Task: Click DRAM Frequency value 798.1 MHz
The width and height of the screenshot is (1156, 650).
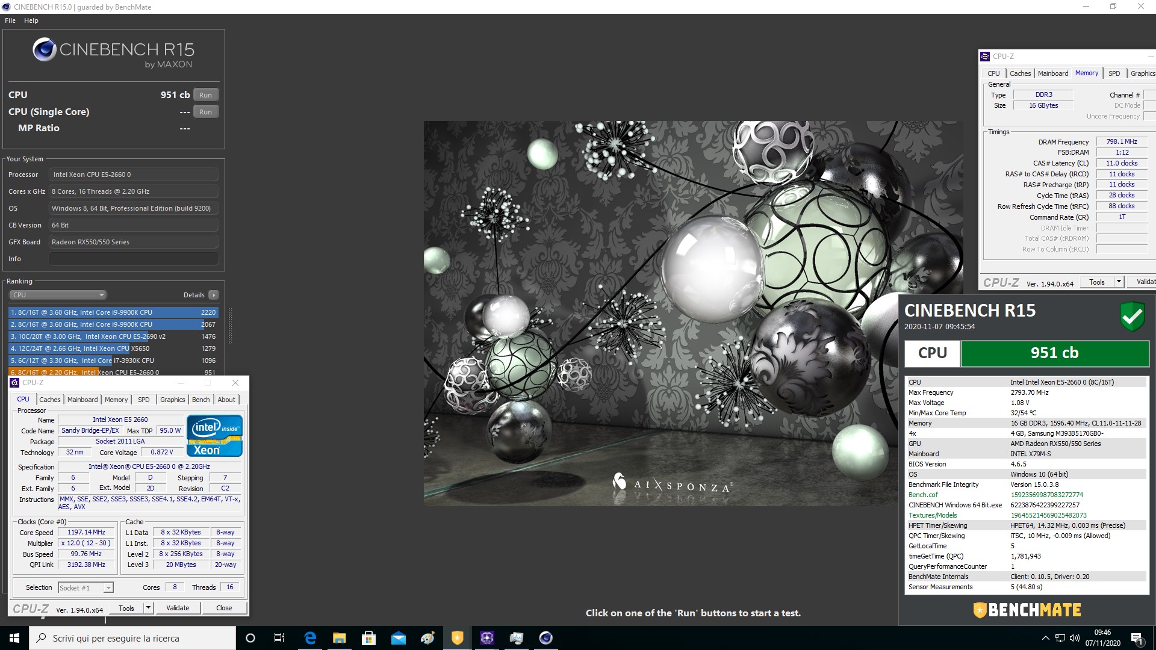Action: (1122, 142)
